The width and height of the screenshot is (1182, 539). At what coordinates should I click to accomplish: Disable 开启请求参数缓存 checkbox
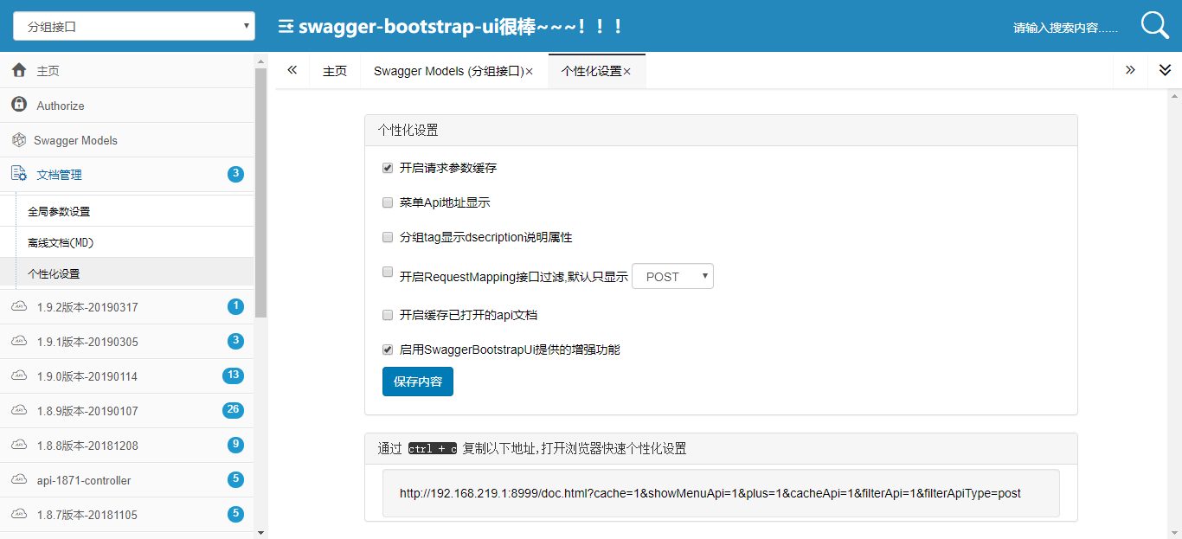388,168
